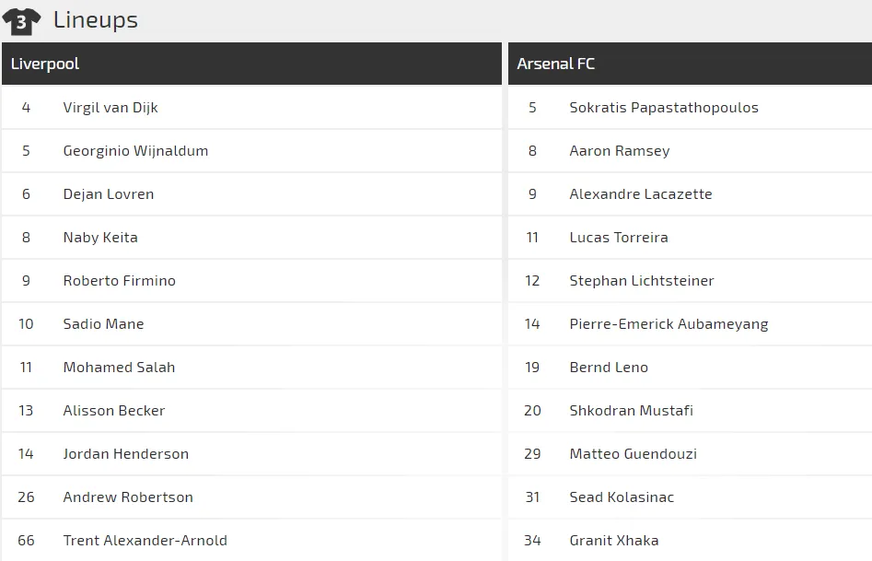View Mohamed Salah player details
The image size is (872, 561).
click(x=119, y=368)
